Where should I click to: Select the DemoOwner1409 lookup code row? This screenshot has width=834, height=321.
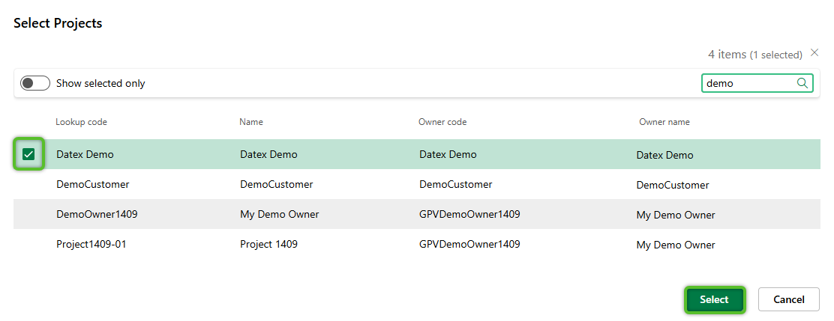[x=97, y=214]
